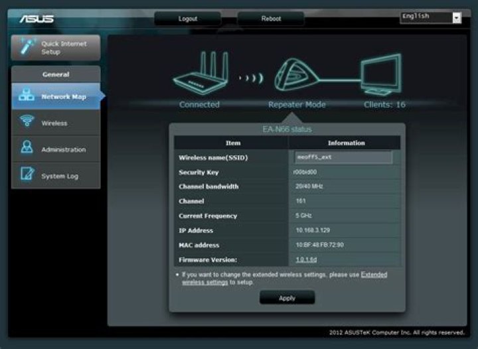478x349 pixels.
Task: Click the Quick Internet Setup wand icon
Action: point(27,47)
